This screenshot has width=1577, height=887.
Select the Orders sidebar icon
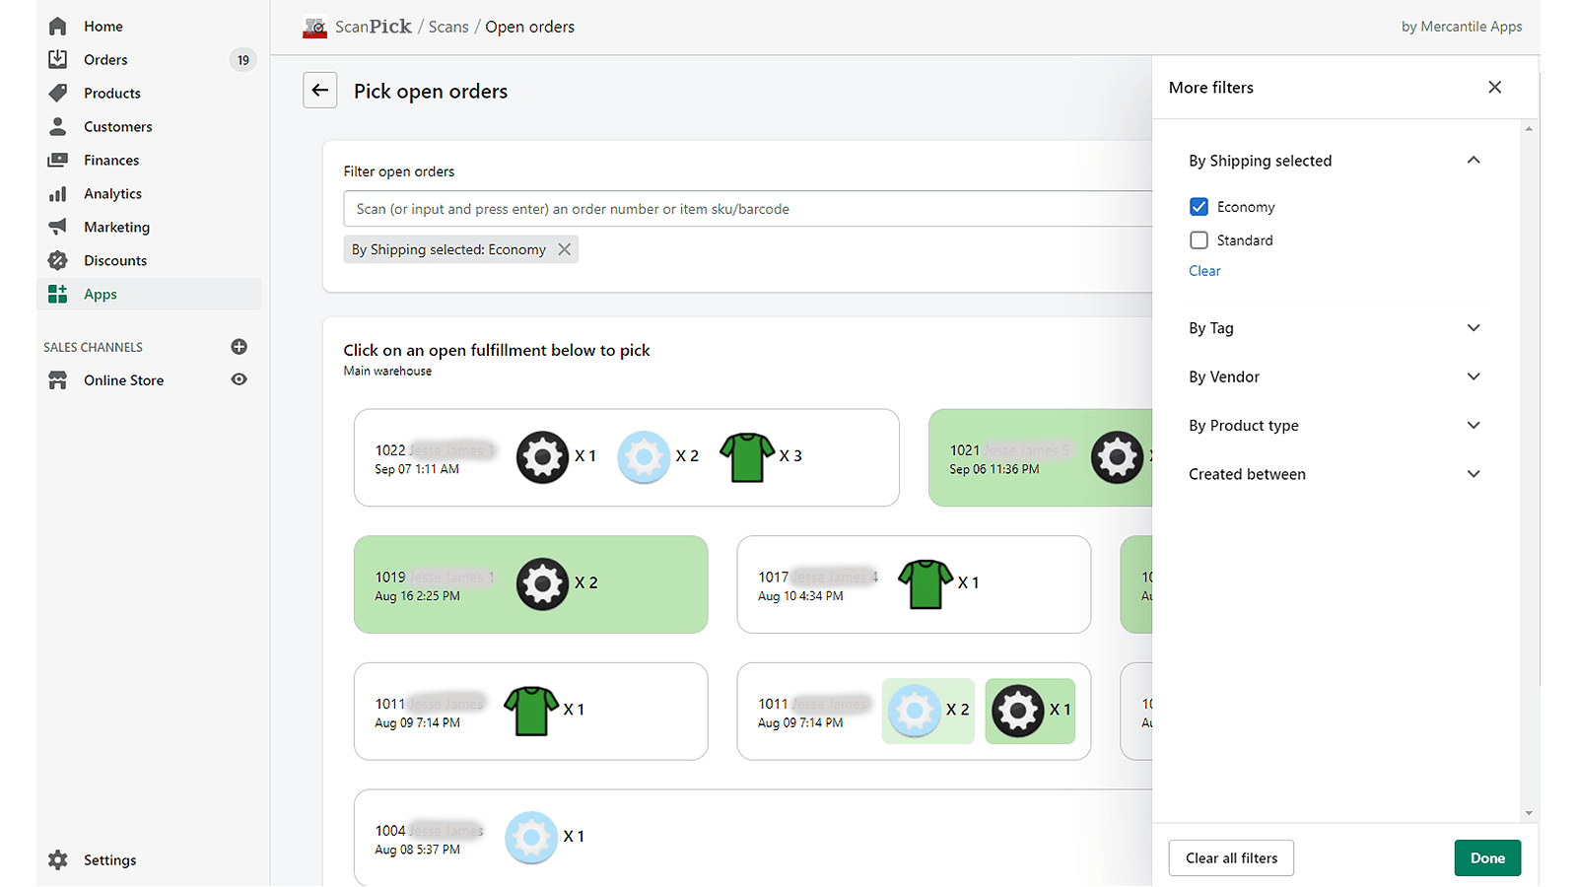[x=58, y=59]
